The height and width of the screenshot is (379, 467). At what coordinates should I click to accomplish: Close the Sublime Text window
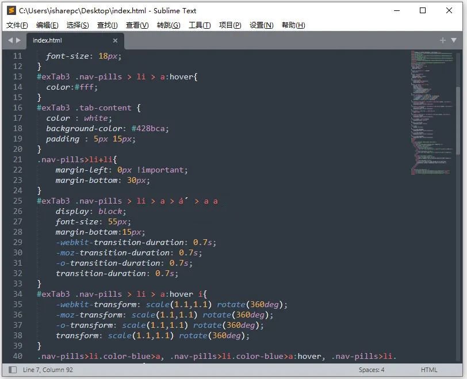tap(449, 10)
